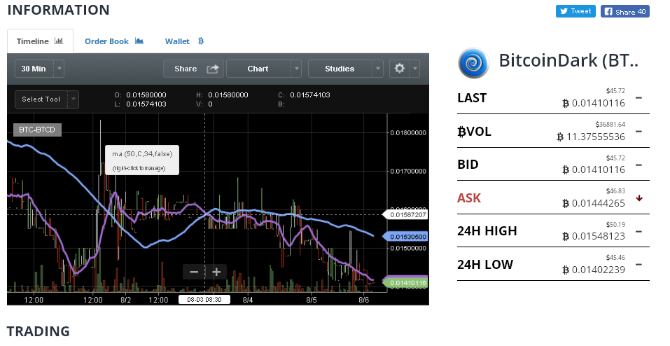The image size is (670, 346).
Task: Click the share arrow icon
Action: [x=212, y=69]
